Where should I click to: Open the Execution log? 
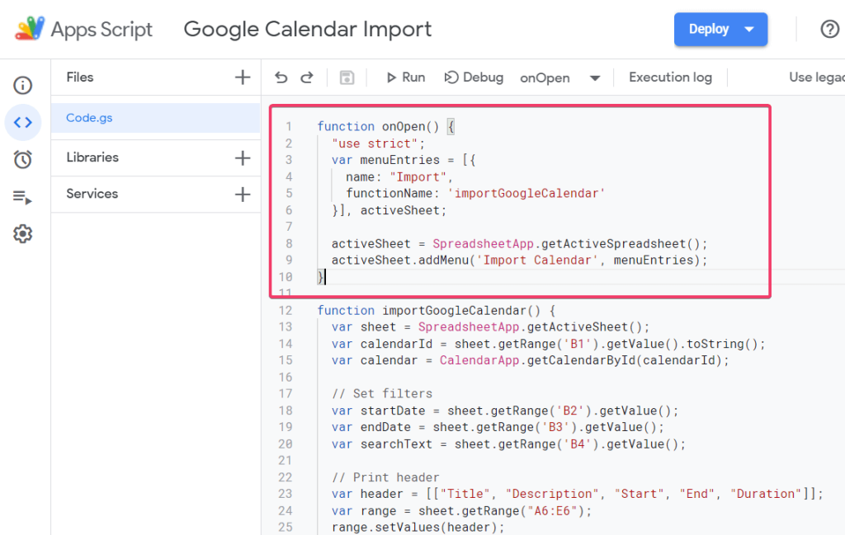point(670,77)
